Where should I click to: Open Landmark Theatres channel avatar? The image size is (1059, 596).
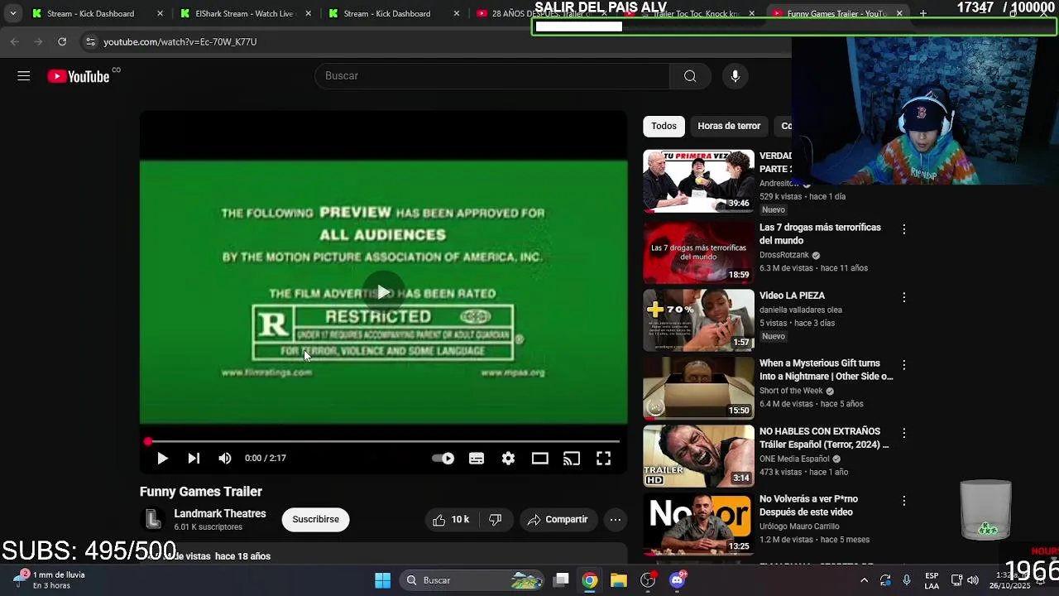click(x=153, y=519)
